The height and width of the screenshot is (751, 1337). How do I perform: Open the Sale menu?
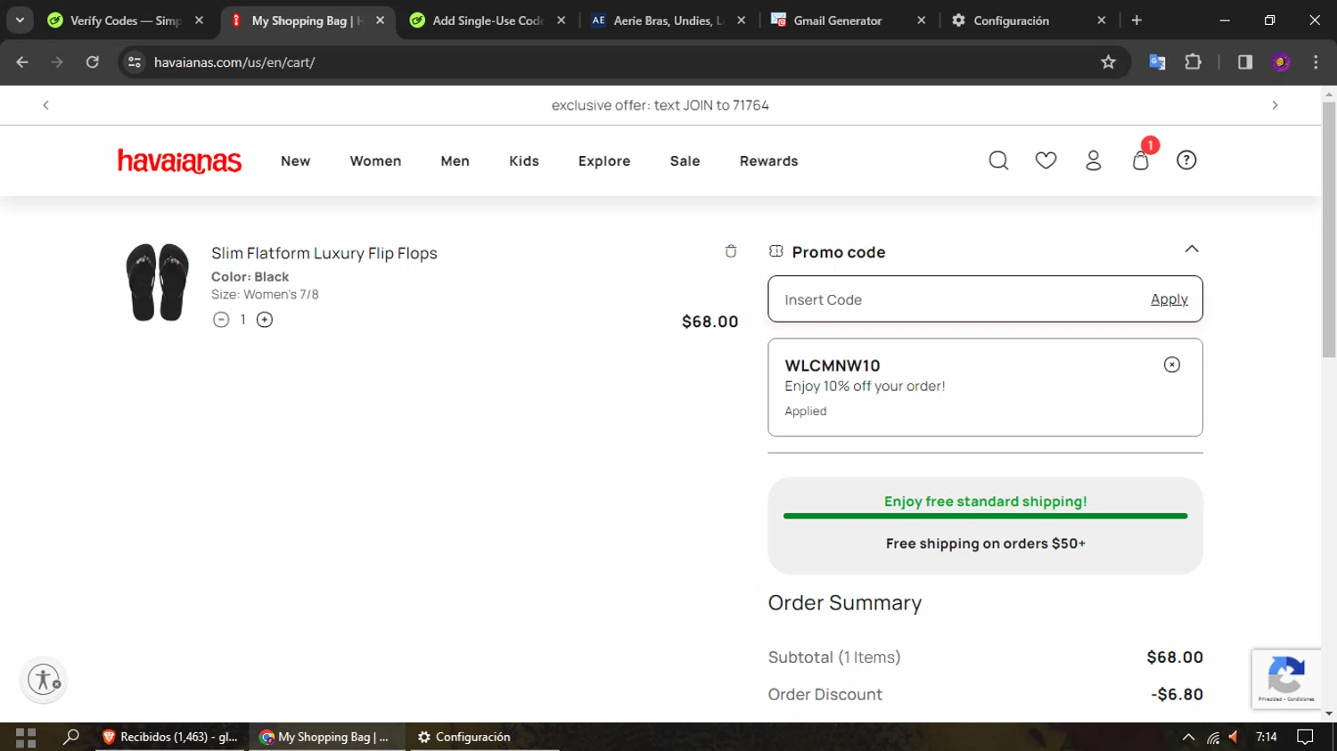click(x=685, y=161)
